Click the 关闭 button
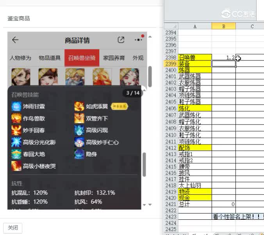 12,228
